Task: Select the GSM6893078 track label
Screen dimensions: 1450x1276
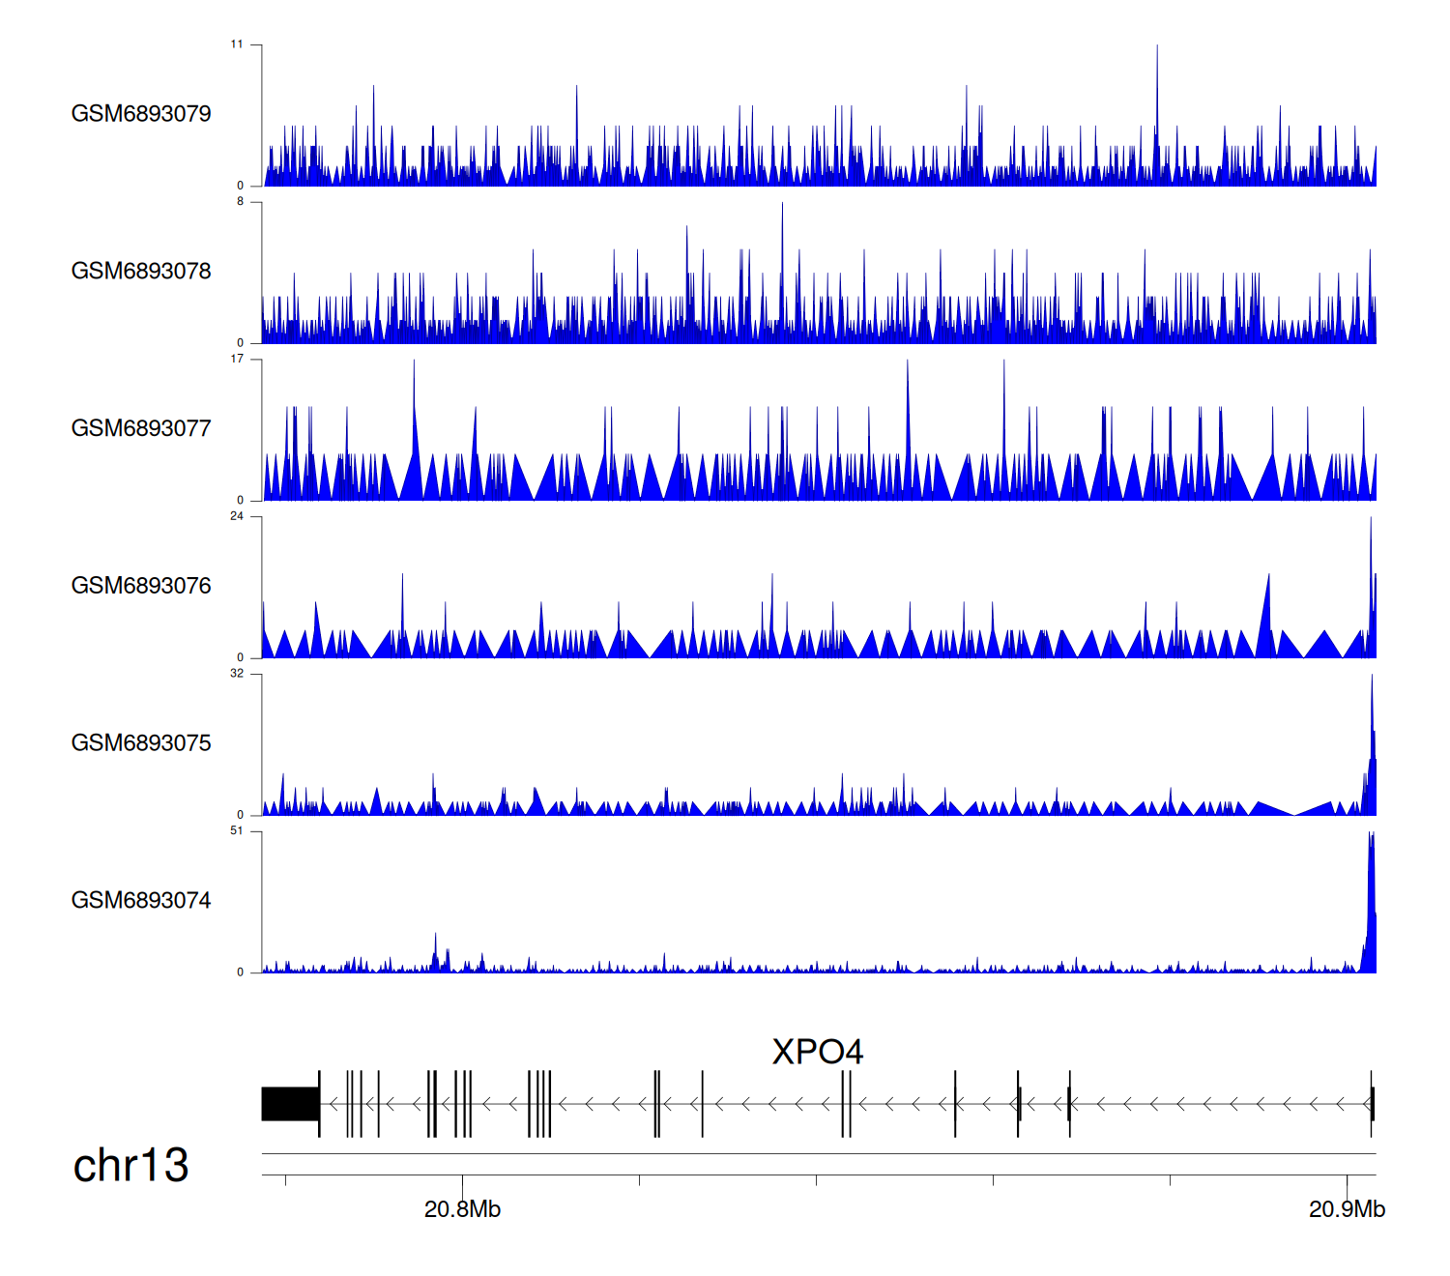Action: pos(141,272)
